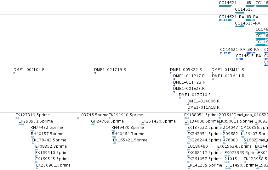Image resolution: width=268 pixels, height=170 pixels.
Task: Open the EK127319.5prime EST label
Action: (32, 115)
